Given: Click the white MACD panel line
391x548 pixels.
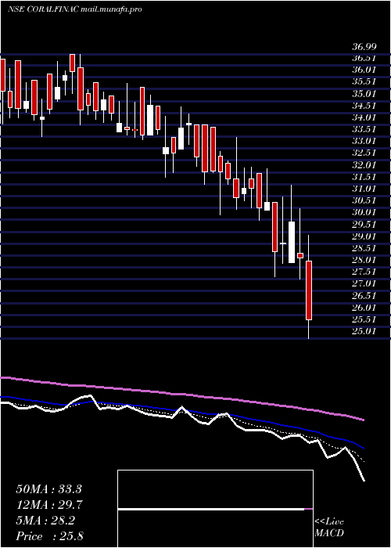Looking at the screenshot, I should [211, 509].
